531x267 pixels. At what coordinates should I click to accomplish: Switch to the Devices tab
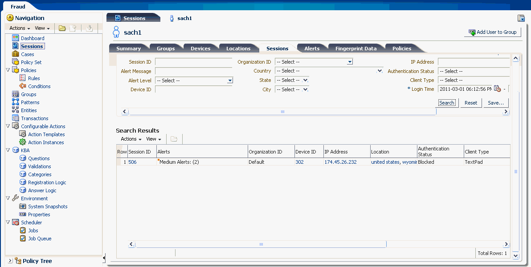point(200,49)
